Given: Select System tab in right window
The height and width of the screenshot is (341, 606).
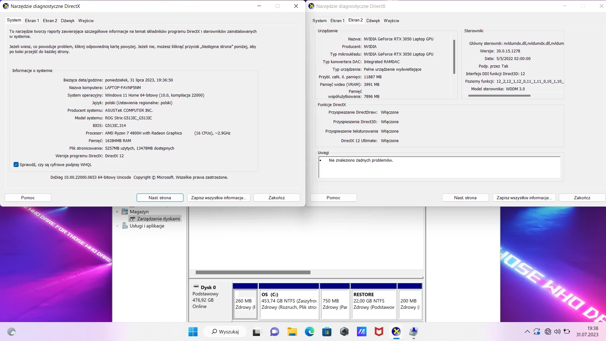Looking at the screenshot, I should 319,21.
